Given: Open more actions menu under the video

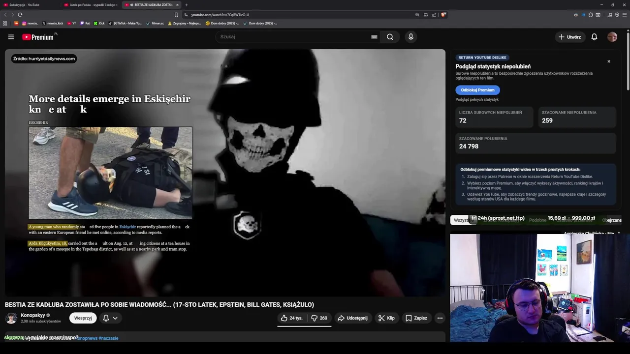Looking at the screenshot, I should 440,318.
